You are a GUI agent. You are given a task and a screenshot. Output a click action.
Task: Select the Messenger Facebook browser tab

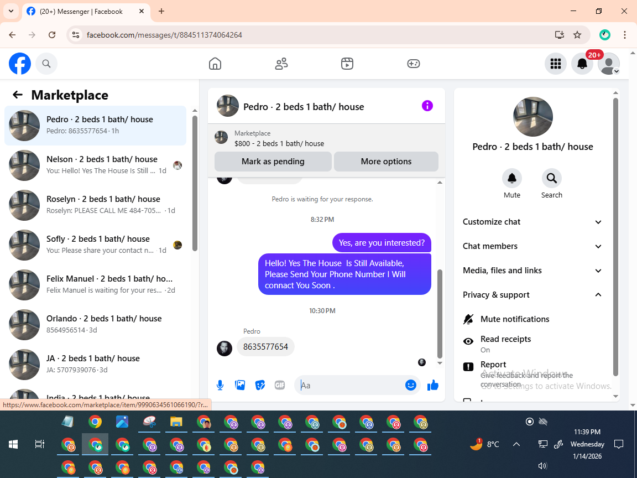pyautogui.click(x=85, y=12)
